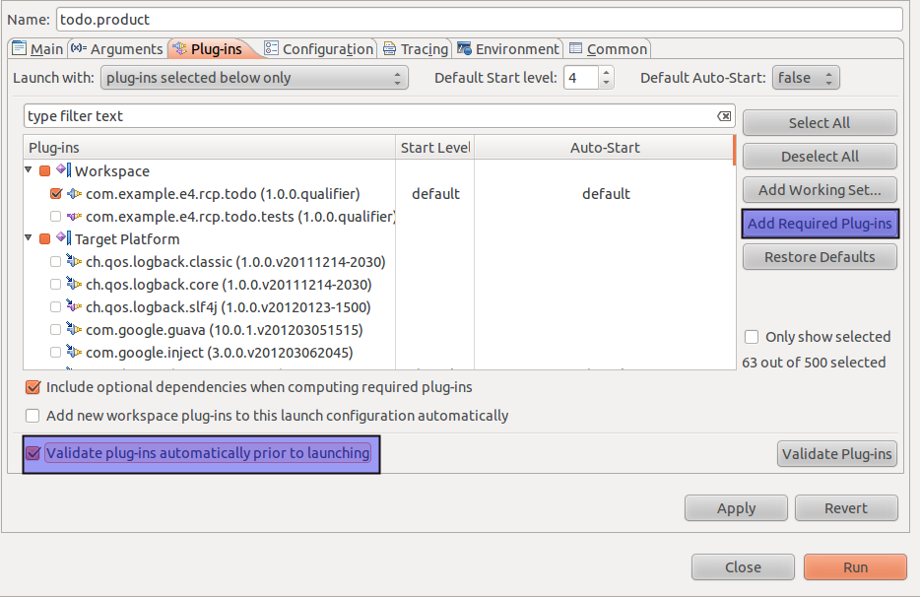Image resolution: width=921 pixels, height=597 pixels.
Task: Open the Configuration tab
Action: pos(319,49)
